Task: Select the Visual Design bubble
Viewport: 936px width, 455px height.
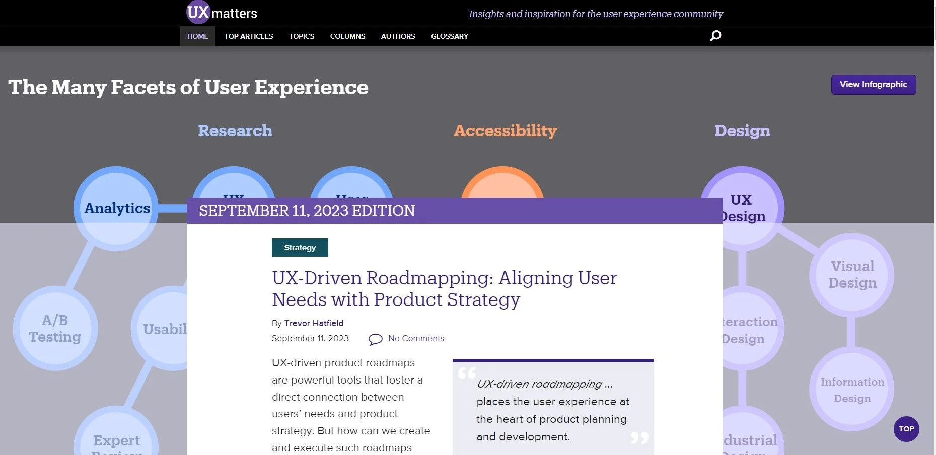Action: (x=852, y=275)
